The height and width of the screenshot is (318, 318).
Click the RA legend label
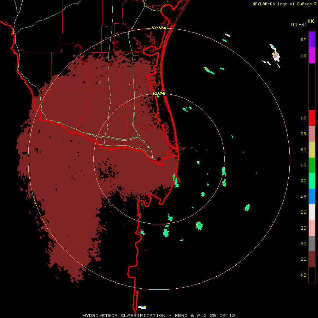click(x=303, y=181)
